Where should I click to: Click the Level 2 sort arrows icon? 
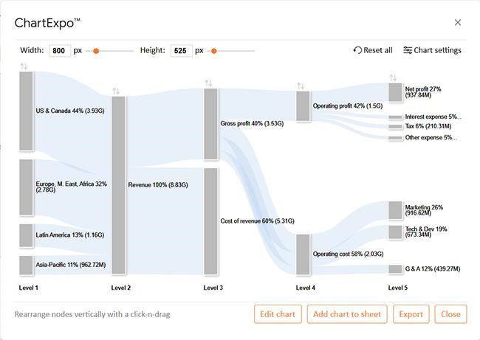pyautogui.click(x=116, y=91)
